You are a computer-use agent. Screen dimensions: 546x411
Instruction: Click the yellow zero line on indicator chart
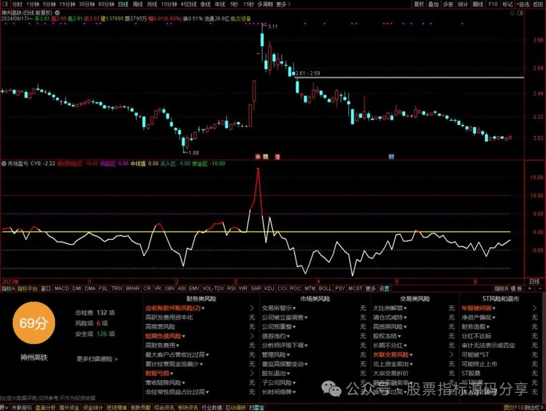tap(256, 232)
